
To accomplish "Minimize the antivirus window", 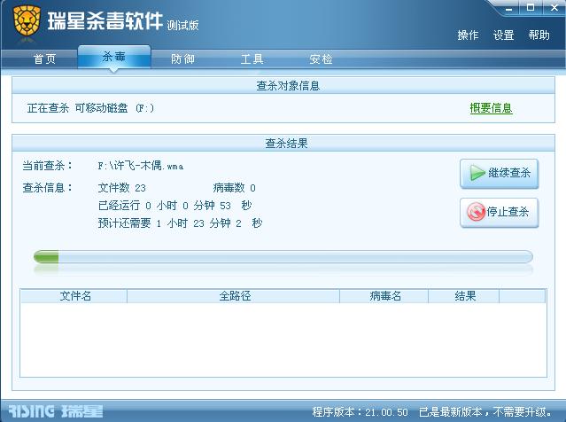I will (509, 8).
